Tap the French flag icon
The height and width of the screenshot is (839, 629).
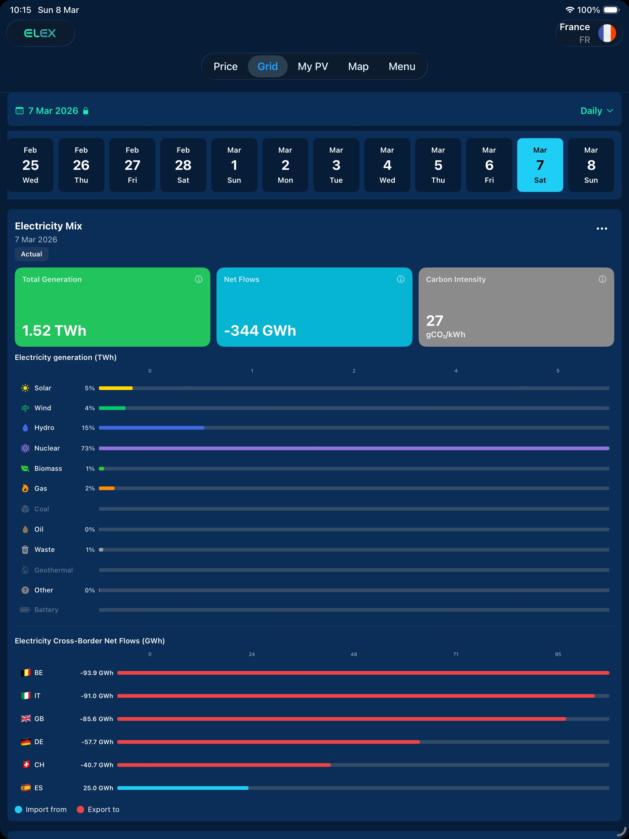(607, 33)
